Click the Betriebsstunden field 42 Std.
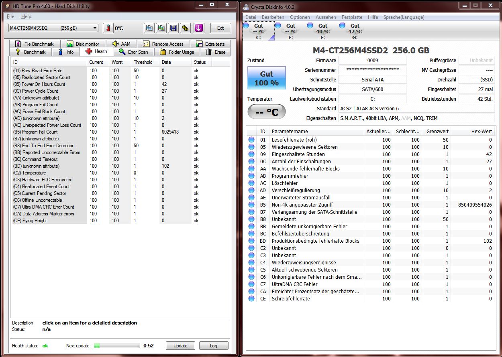Screen dimensions: 502x357 point(476,99)
